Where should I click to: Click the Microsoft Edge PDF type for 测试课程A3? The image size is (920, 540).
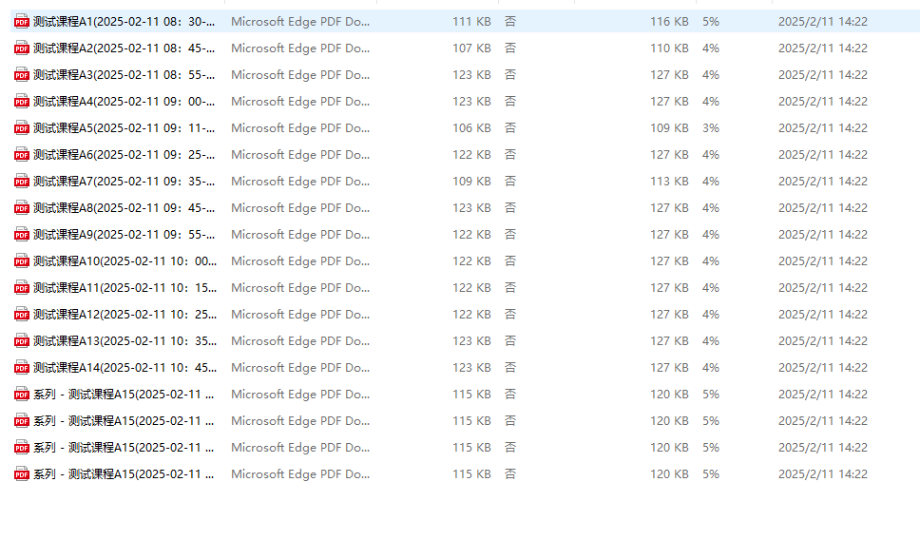point(300,74)
